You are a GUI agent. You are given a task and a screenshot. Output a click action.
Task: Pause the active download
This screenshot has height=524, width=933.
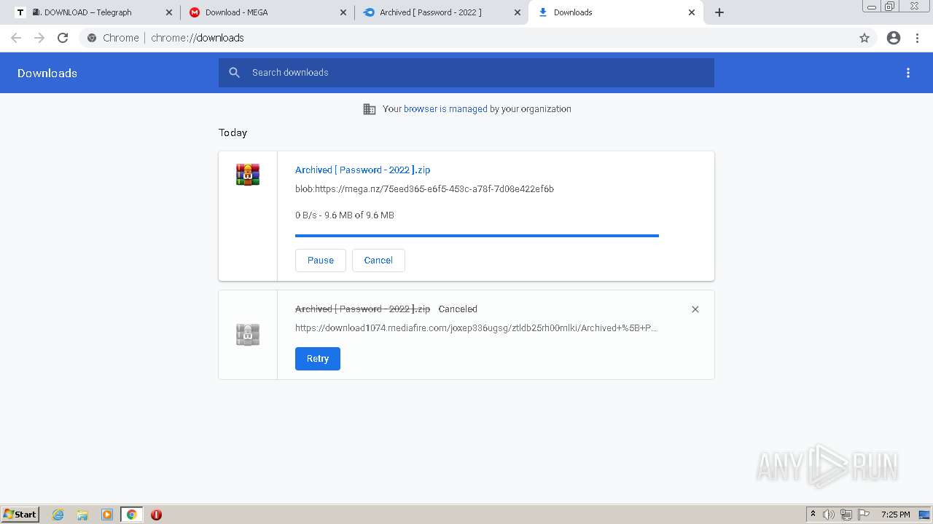[x=321, y=261]
